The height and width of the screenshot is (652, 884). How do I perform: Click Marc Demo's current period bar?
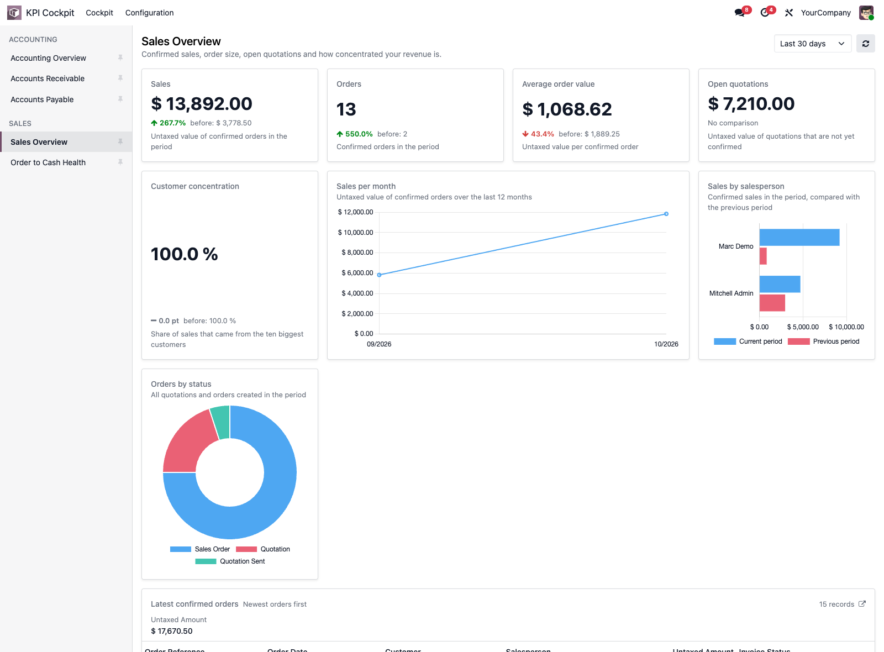coord(799,238)
